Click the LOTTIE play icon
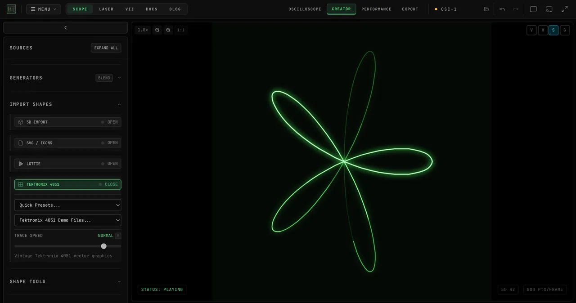Viewport: 576px width, 303px height. pyautogui.click(x=21, y=164)
